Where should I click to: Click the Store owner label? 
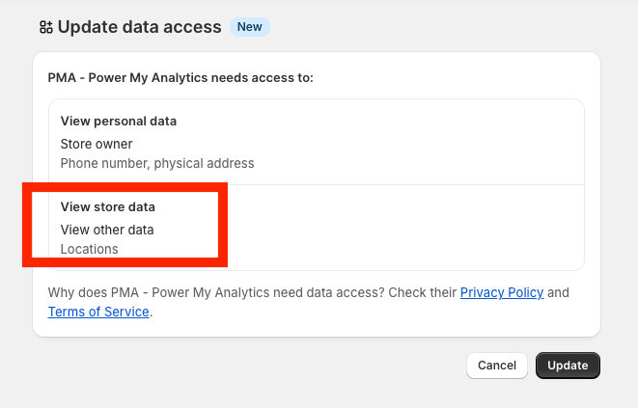[x=97, y=144]
